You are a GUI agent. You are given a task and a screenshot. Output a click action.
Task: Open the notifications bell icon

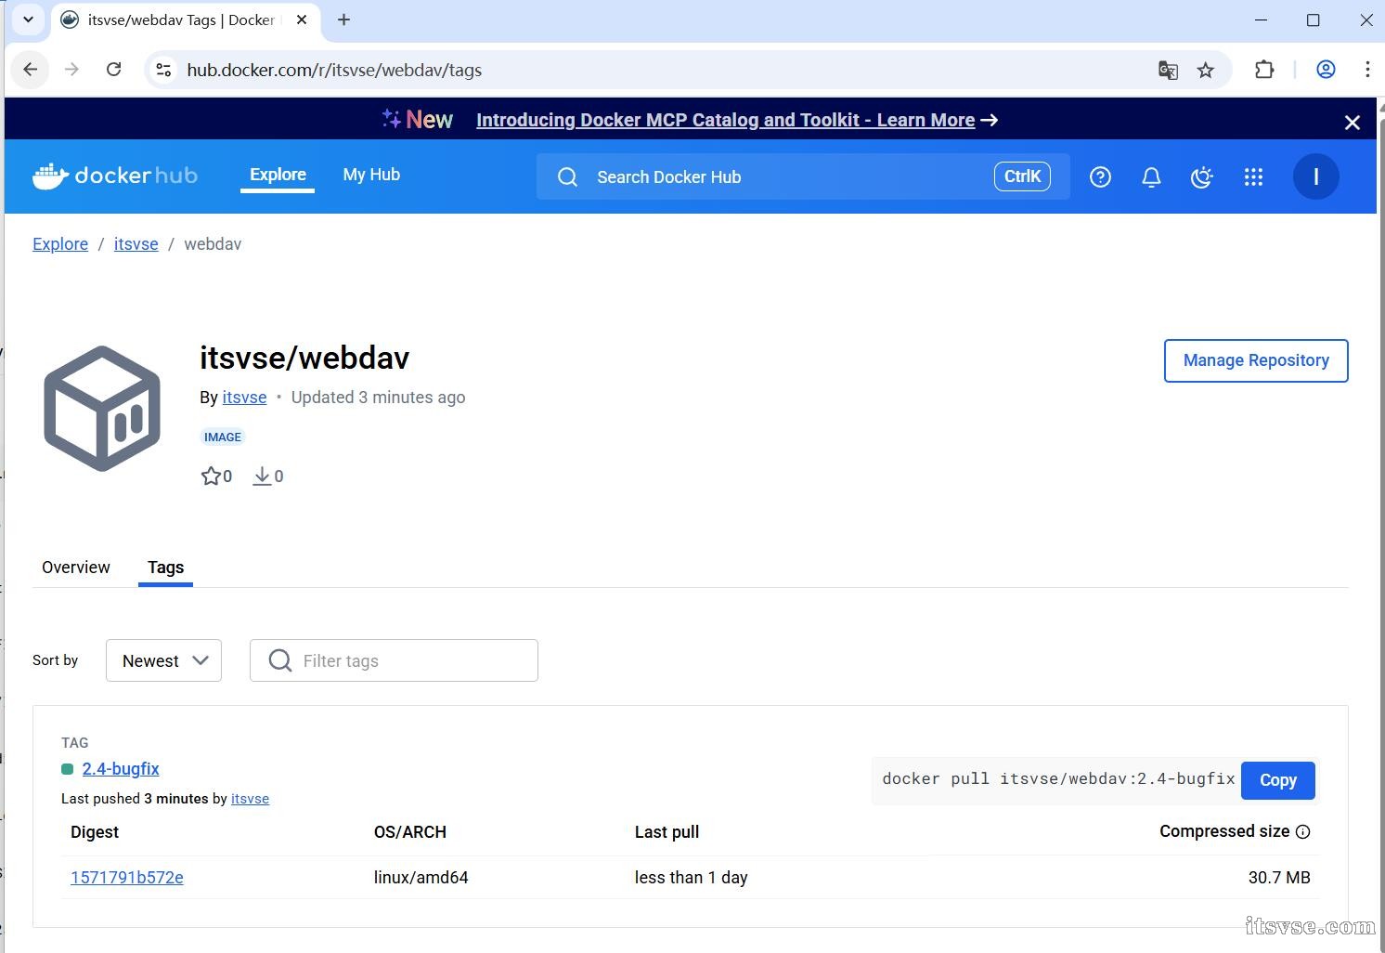click(1151, 176)
